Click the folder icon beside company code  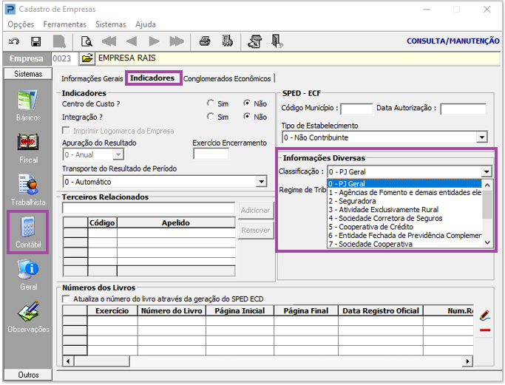(x=87, y=58)
